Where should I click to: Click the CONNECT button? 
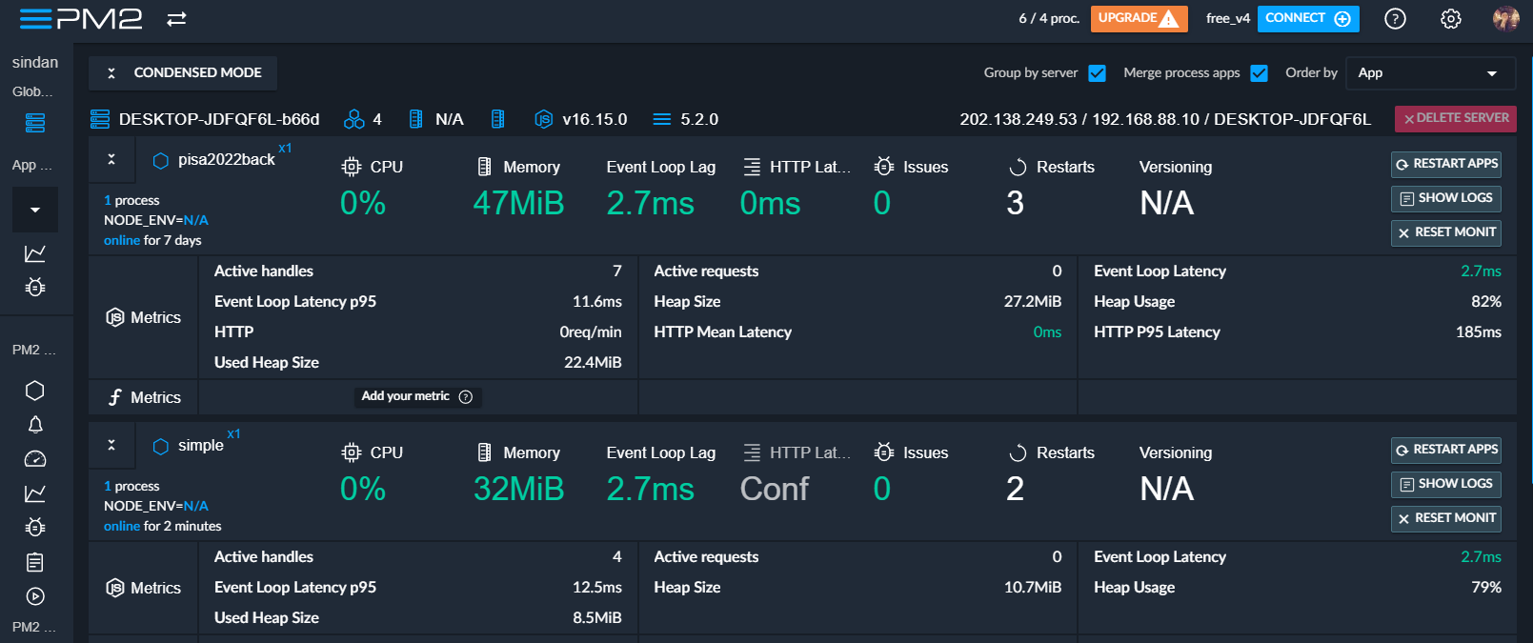[1308, 18]
